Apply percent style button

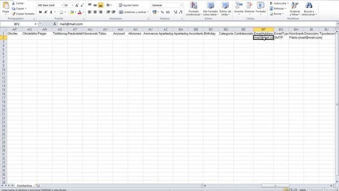(163, 12)
